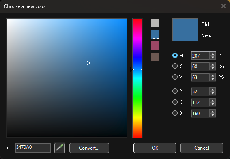Decrease the V percentage with down arrow
The image size is (230, 159).
(213, 79)
